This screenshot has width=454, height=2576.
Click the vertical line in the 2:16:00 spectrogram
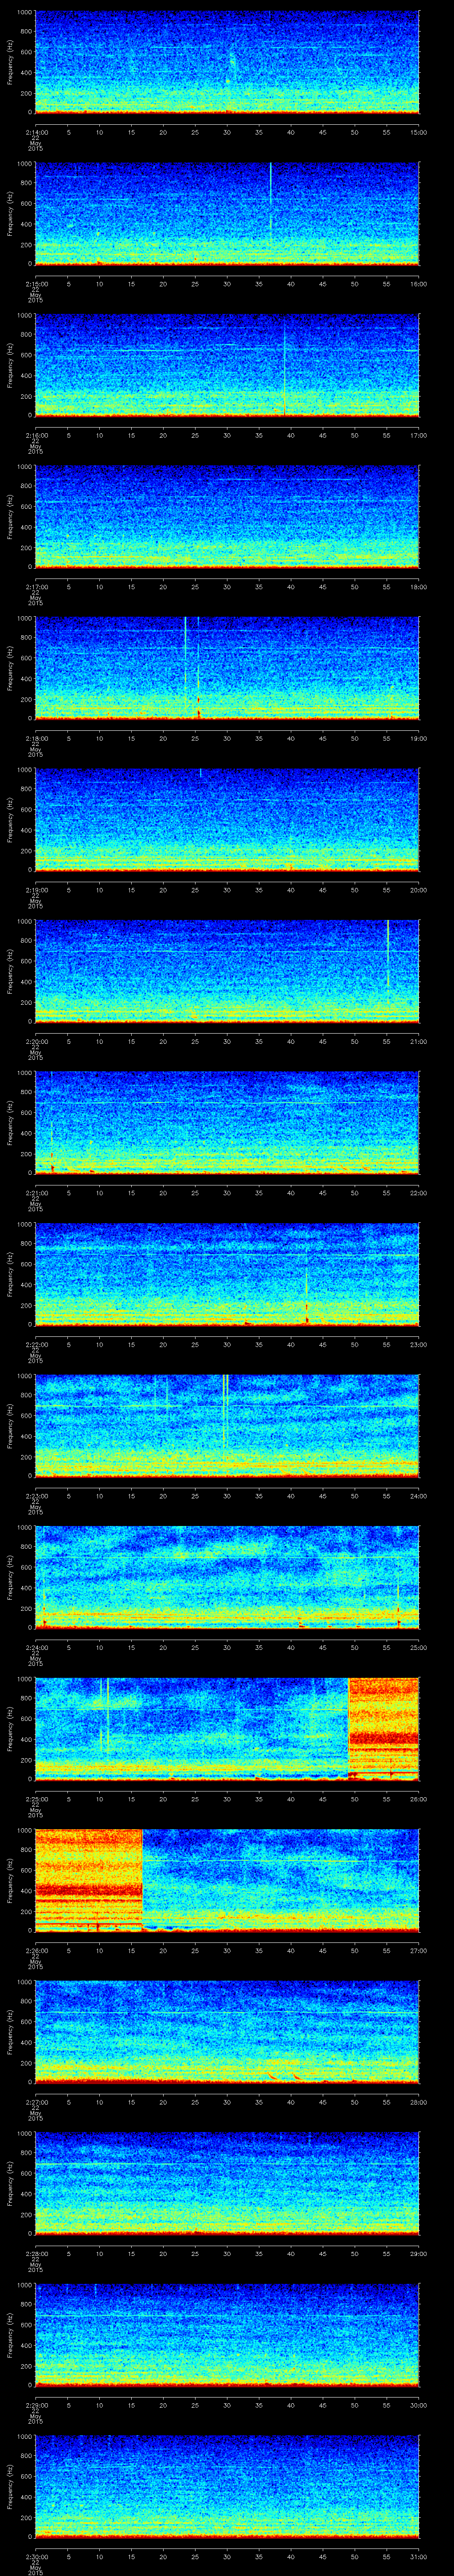[x=284, y=365]
